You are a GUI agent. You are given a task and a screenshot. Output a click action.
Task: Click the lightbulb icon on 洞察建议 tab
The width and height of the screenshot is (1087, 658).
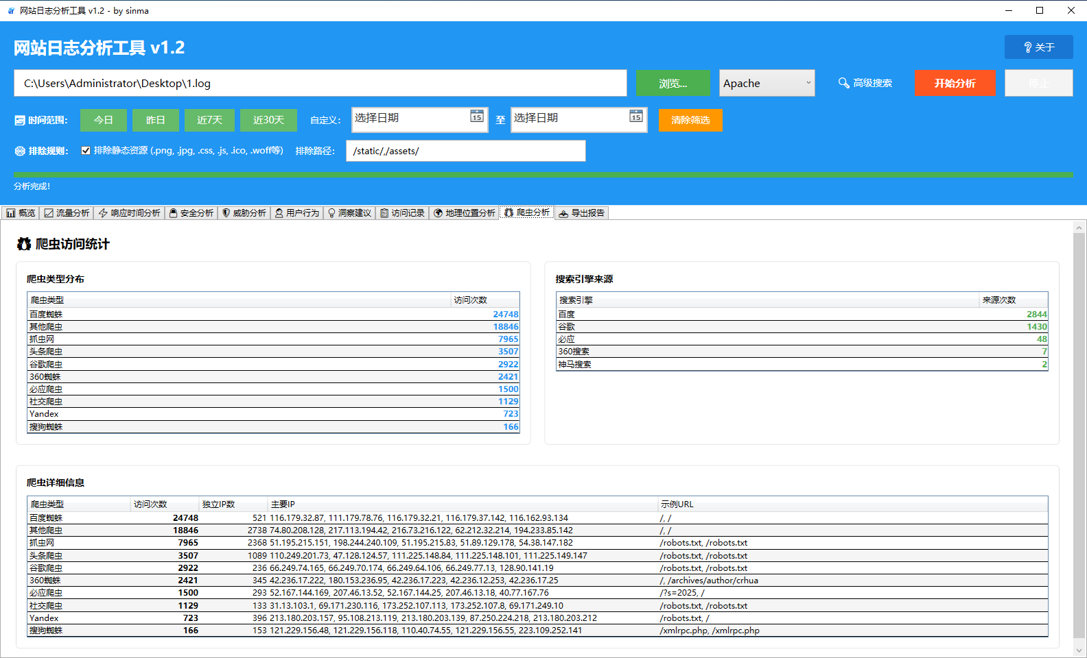click(x=332, y=213)
